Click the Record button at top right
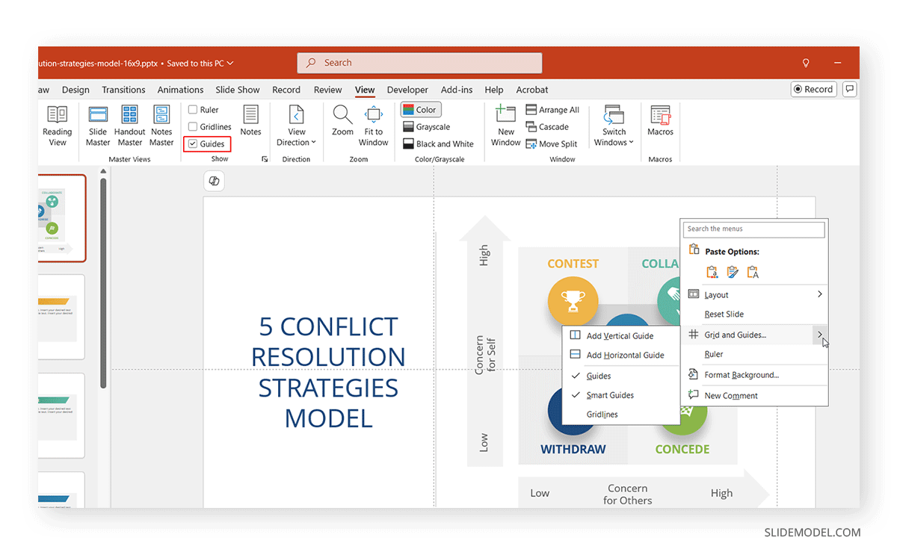897x555 pixels. (x=813, y=89)
